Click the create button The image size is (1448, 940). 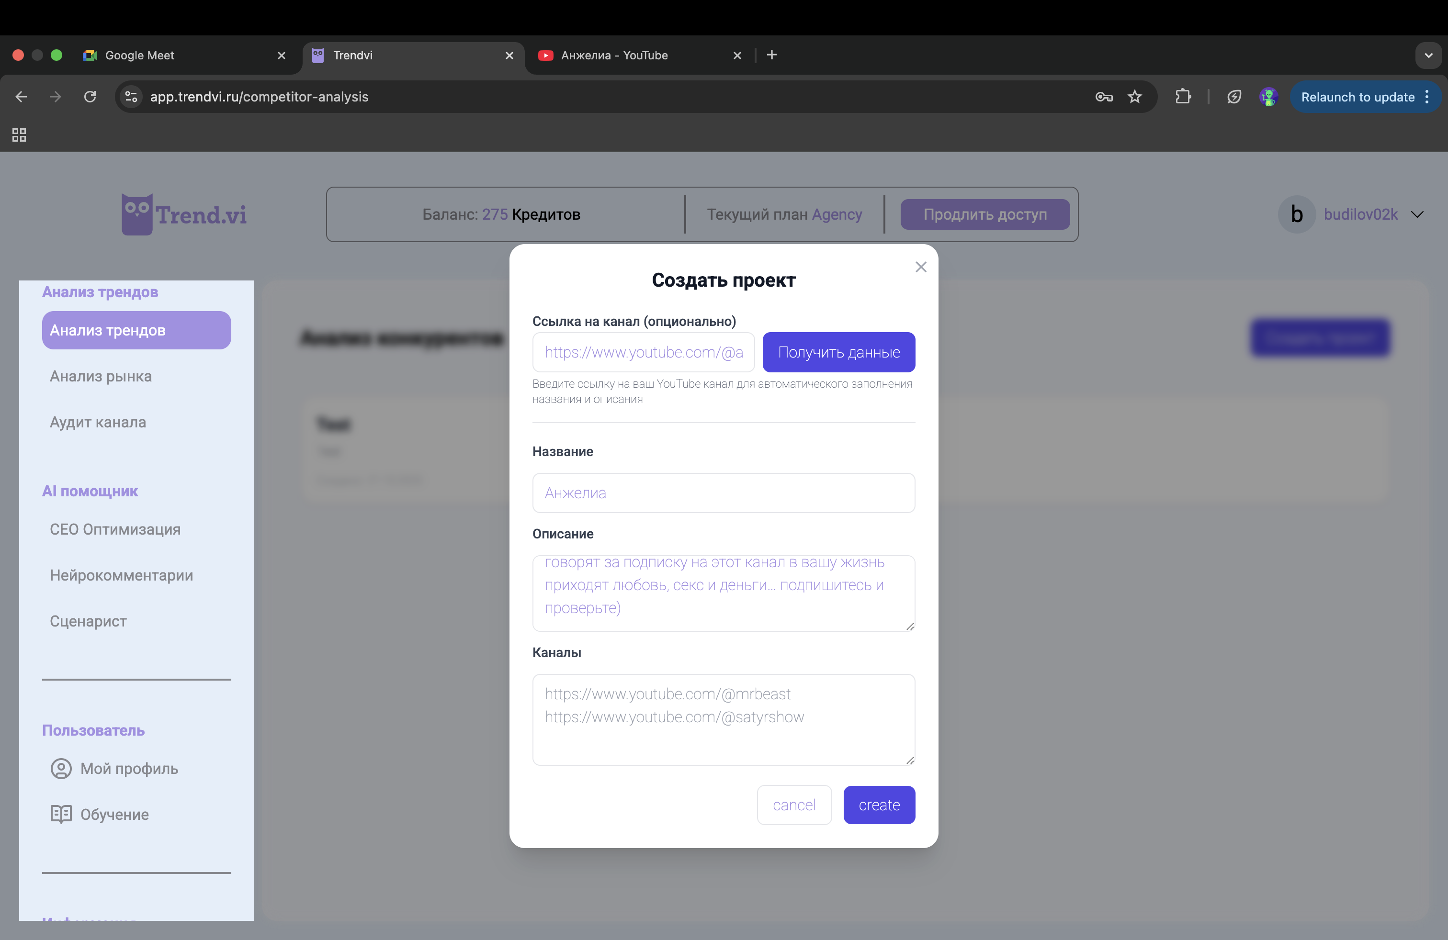[879, 805]
